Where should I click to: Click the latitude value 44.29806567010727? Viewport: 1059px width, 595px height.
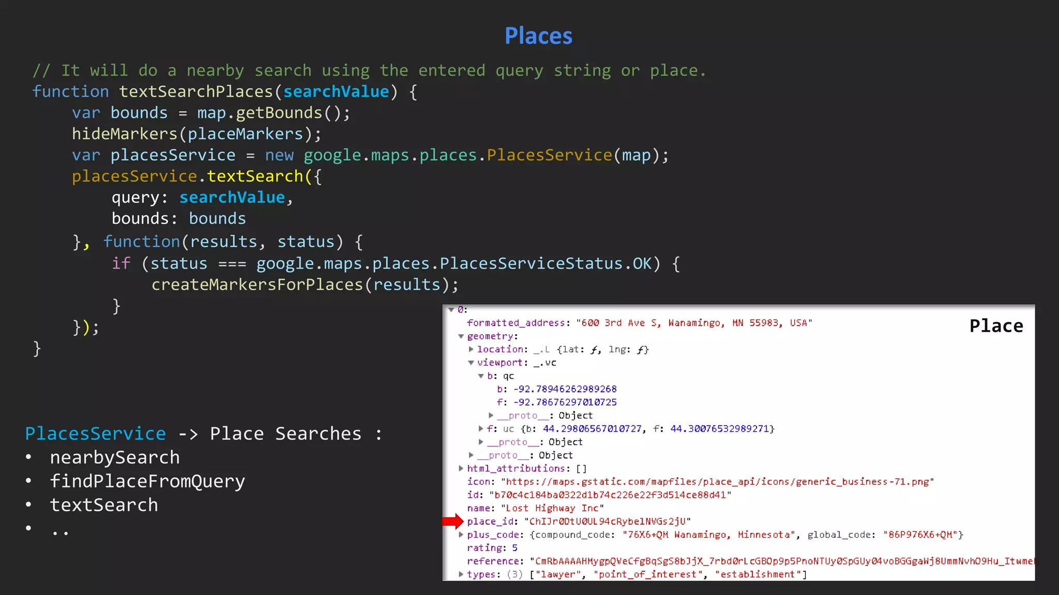click(x=592, y=429)
